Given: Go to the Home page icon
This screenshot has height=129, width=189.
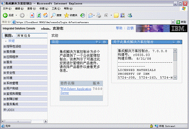Looking at the screenshot, I should point(45,15).
